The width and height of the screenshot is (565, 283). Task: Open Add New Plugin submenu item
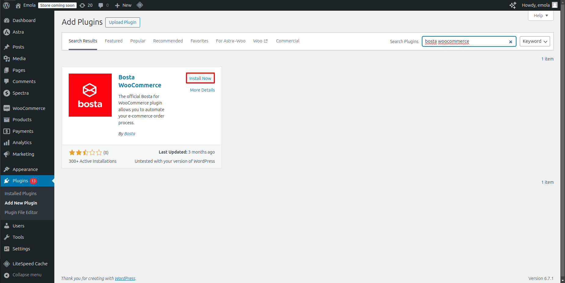[21, 203]
